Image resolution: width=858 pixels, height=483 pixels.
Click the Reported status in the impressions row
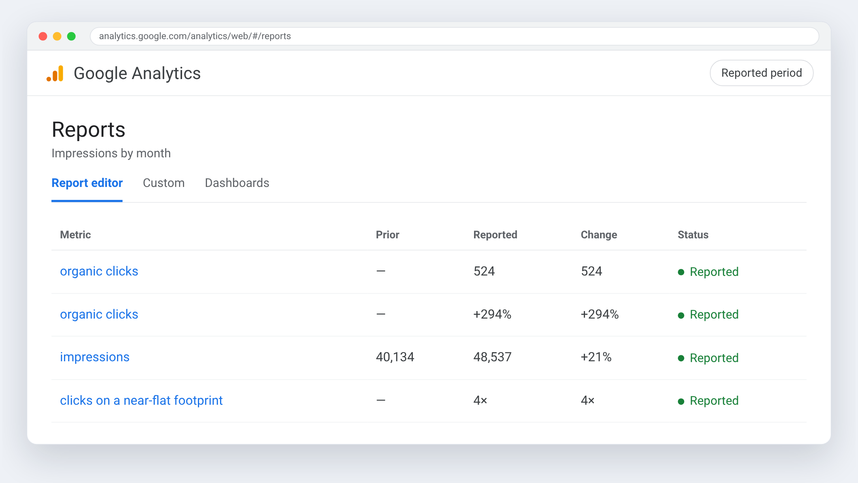click(x=708, y=358)
